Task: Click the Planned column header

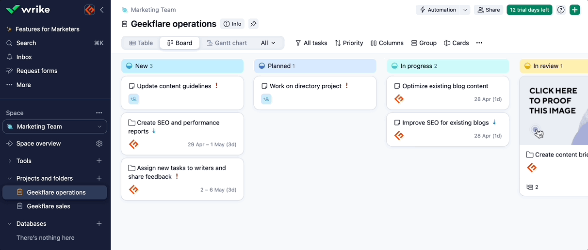Action: 315,66
